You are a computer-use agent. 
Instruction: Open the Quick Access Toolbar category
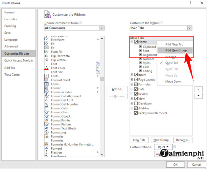(x=19, y=60)
